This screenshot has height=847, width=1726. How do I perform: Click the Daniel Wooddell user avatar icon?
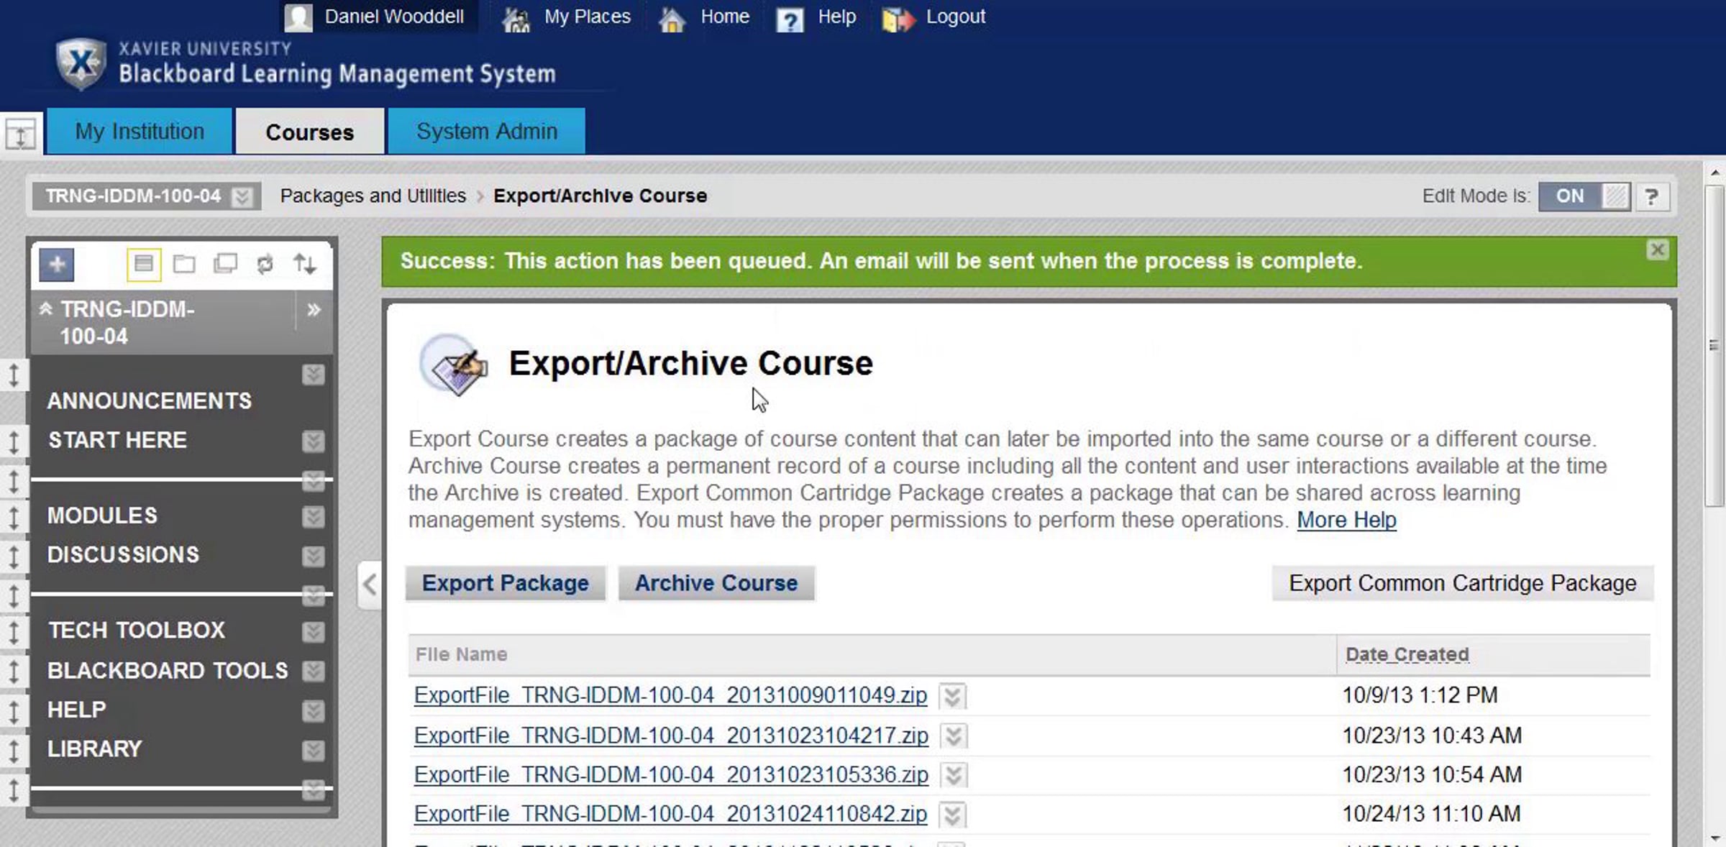(298, 17)
